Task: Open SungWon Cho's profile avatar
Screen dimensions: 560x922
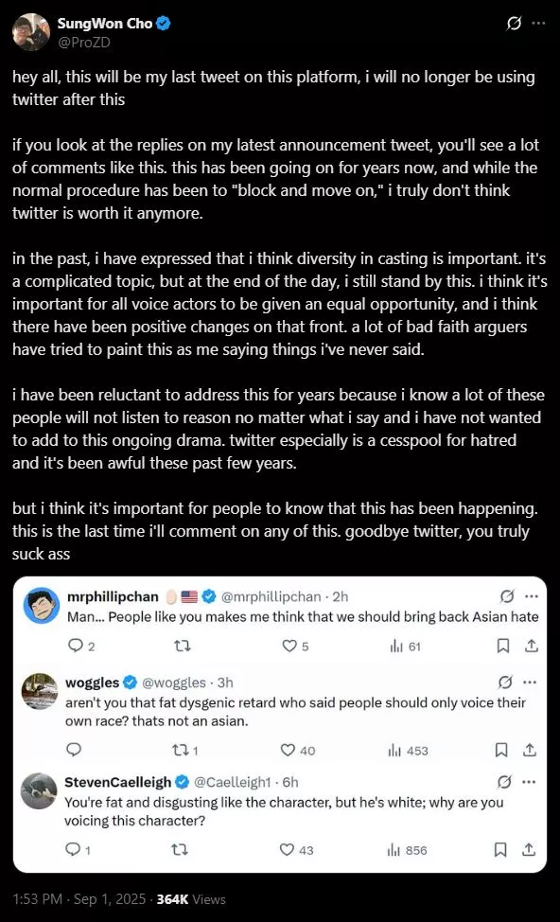Action: (x=31, y=32)
